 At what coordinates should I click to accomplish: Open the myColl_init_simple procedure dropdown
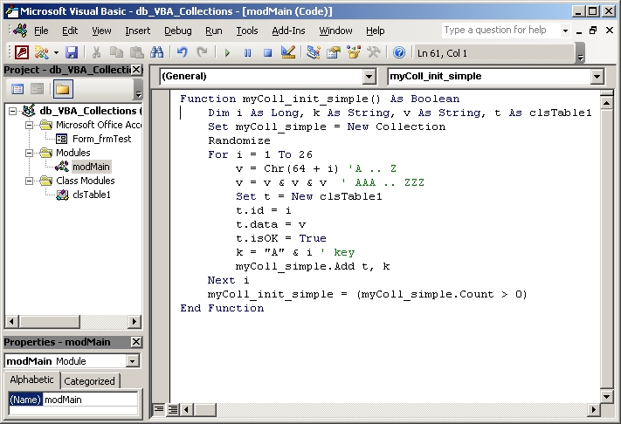[597, 76]
